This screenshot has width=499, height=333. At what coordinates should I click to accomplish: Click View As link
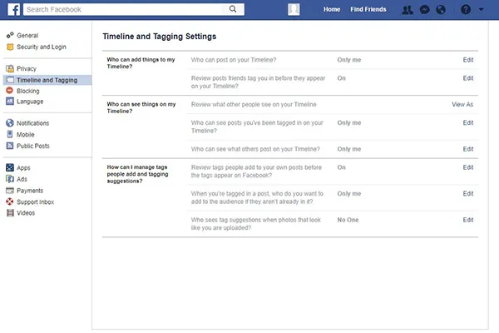click(x=462, y=104)
